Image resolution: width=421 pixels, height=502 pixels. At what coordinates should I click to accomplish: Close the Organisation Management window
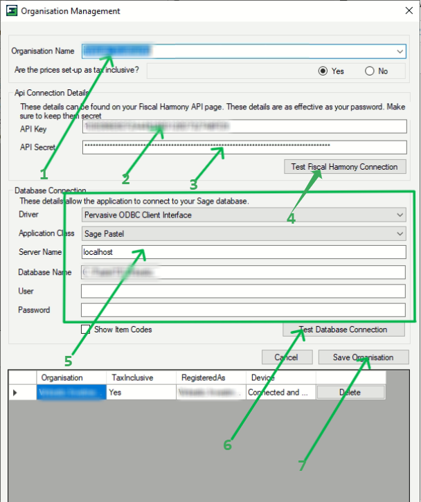point(409,10)
